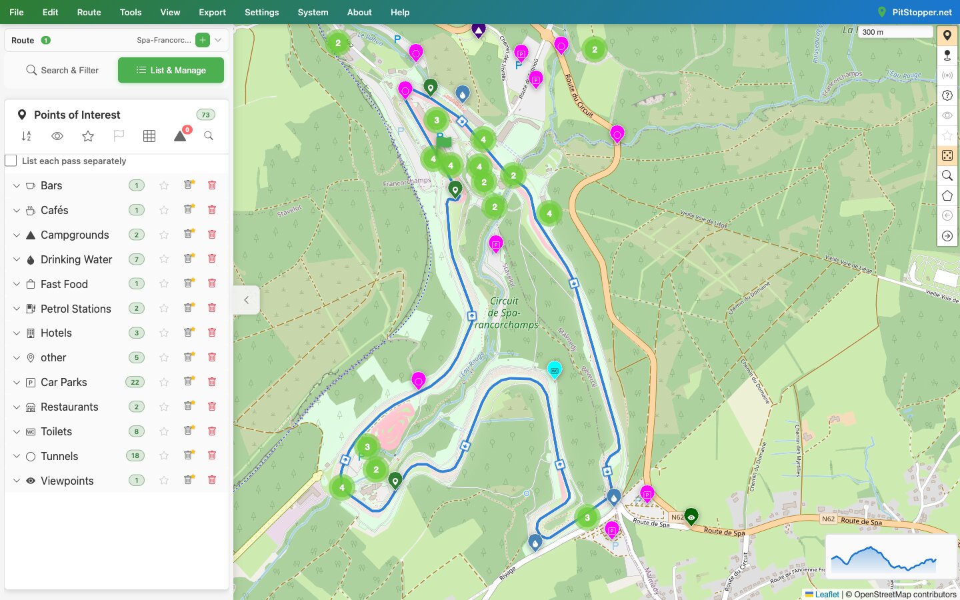Toggle POI visibility eye in panel toolbar
This screenshot has height=600, width=960.
57,136
